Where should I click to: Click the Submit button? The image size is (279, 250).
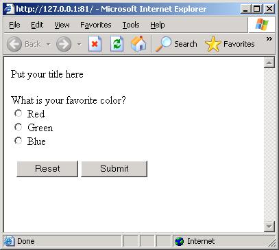[x=114, y=169]
